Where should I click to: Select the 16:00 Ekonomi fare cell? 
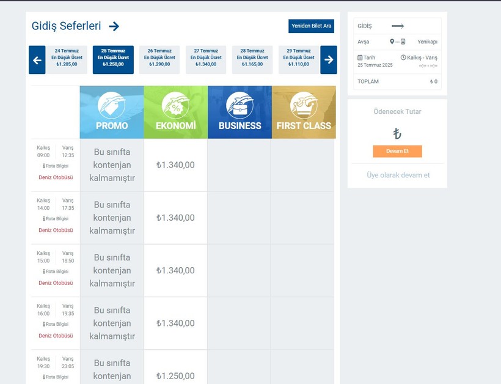[x=175, y=323]
